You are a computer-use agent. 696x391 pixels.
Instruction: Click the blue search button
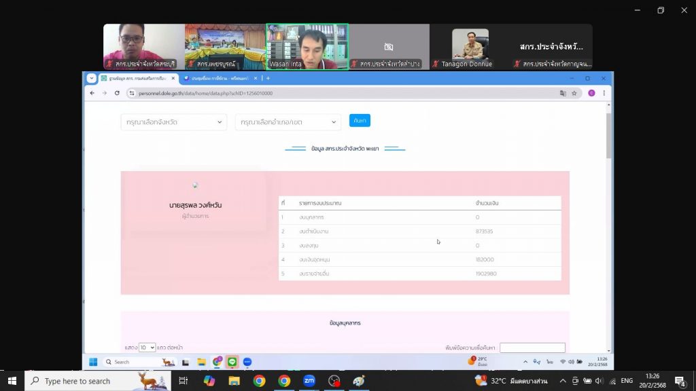[x=360, y=120]
